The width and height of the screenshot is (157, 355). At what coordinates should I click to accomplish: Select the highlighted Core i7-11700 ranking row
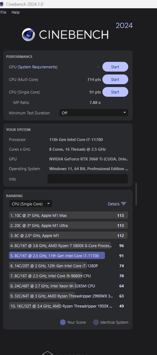[x=69, y=256]
